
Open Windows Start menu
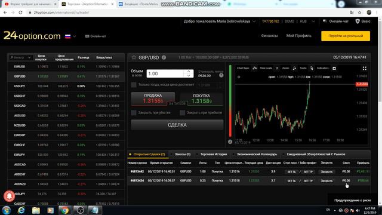tap(7, 210)
